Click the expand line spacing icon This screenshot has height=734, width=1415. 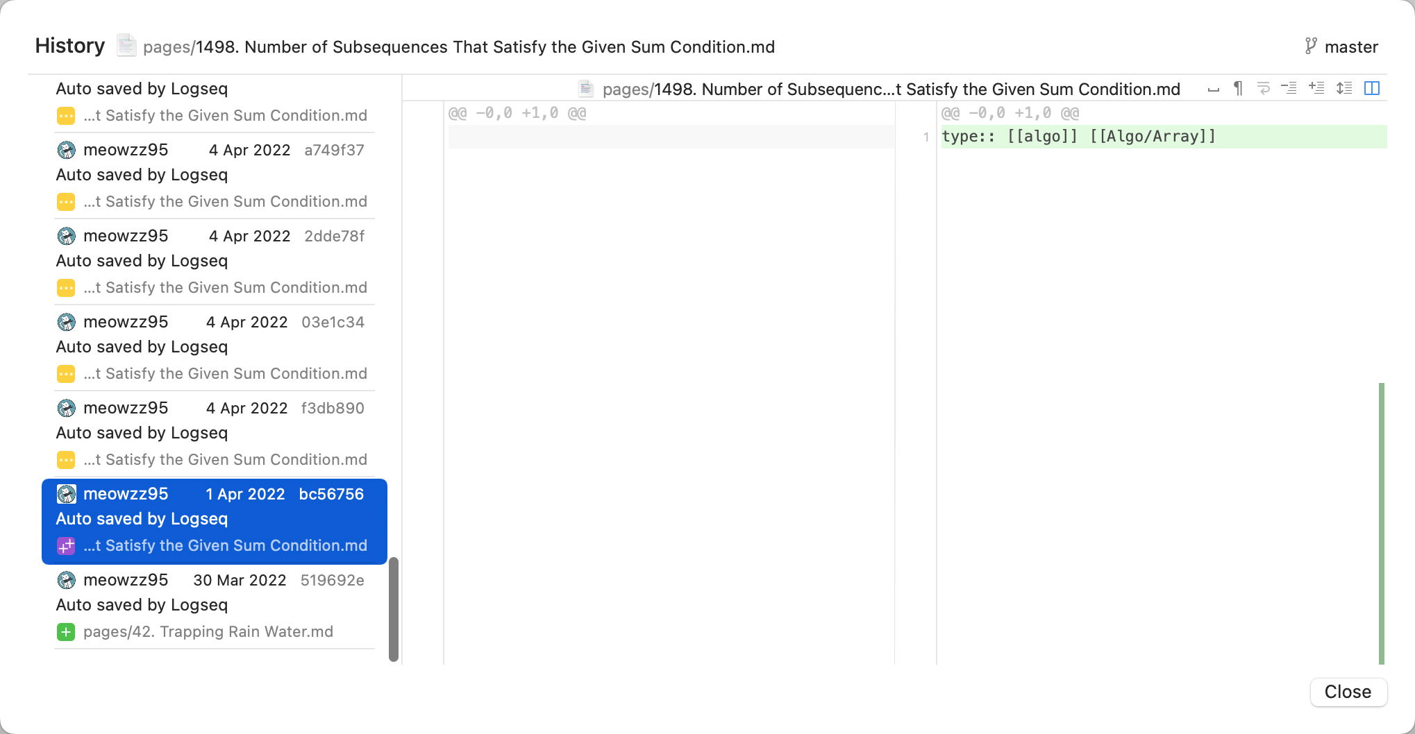(x=1344, y=88)
